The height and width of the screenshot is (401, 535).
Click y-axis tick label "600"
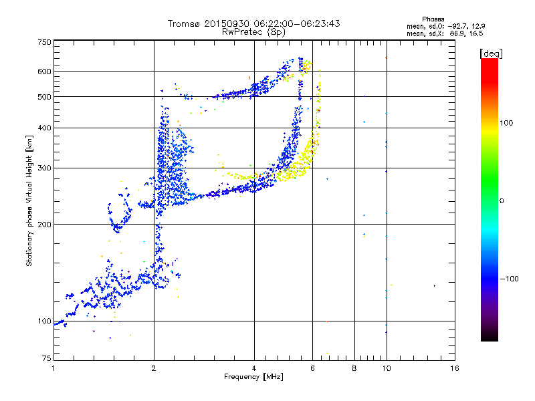[44, 72]
